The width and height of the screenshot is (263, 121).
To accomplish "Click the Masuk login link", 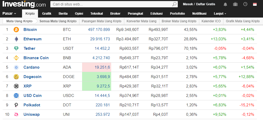I will pos(188,4).
